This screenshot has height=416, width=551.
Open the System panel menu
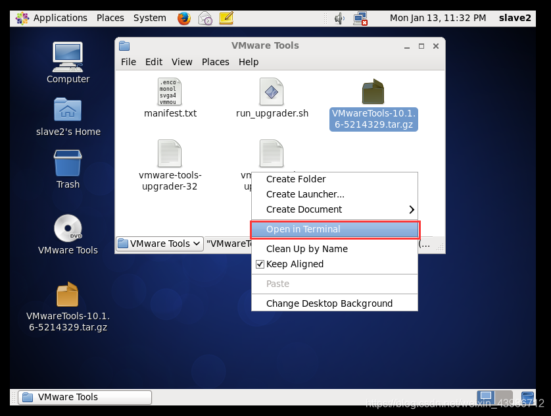point(150,18)
